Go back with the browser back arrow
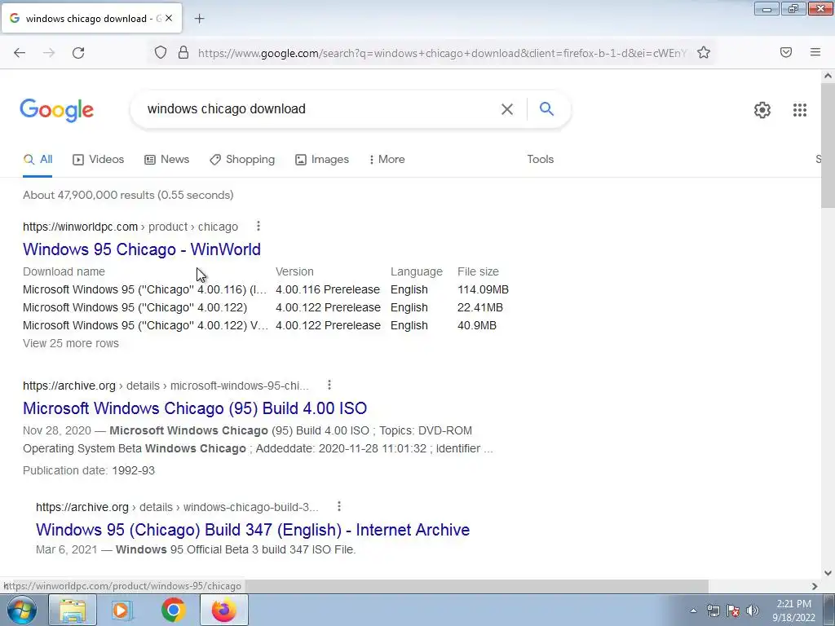This screenshot has height=626, width=835. 20,53
